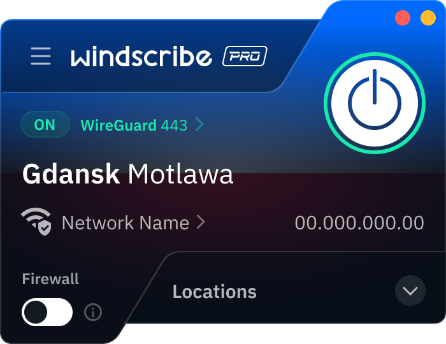Click the firewall info icon
Screen dimensions: 446x344
point(93,312)
